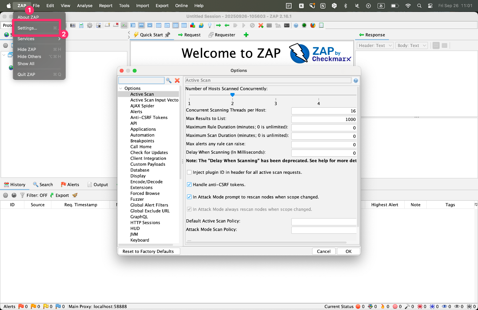Select Global Alert Filters in options tree

[x=149, y=205]
